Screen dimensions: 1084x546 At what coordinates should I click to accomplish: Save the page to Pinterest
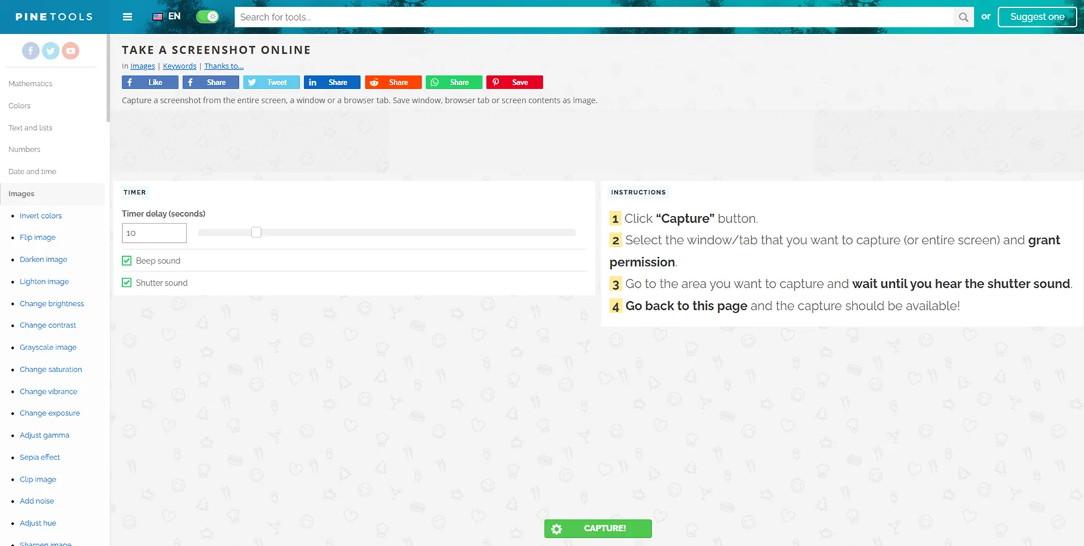point(514,83)
